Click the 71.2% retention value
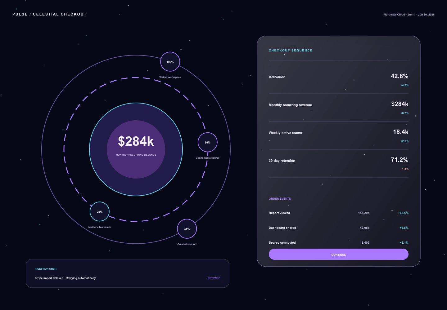This screenshot has height=310, width=447. point(400,160)
